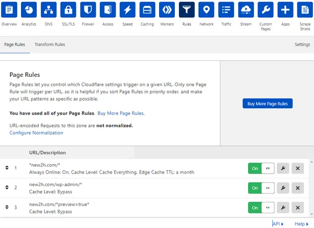Click the blue Buy More Page Rules button
The width and height of the screenshot is (314, 228).
click(267, 104)
